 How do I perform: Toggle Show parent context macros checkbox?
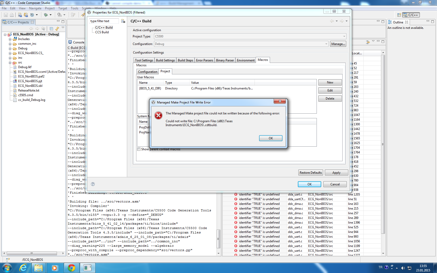point(139,149)
